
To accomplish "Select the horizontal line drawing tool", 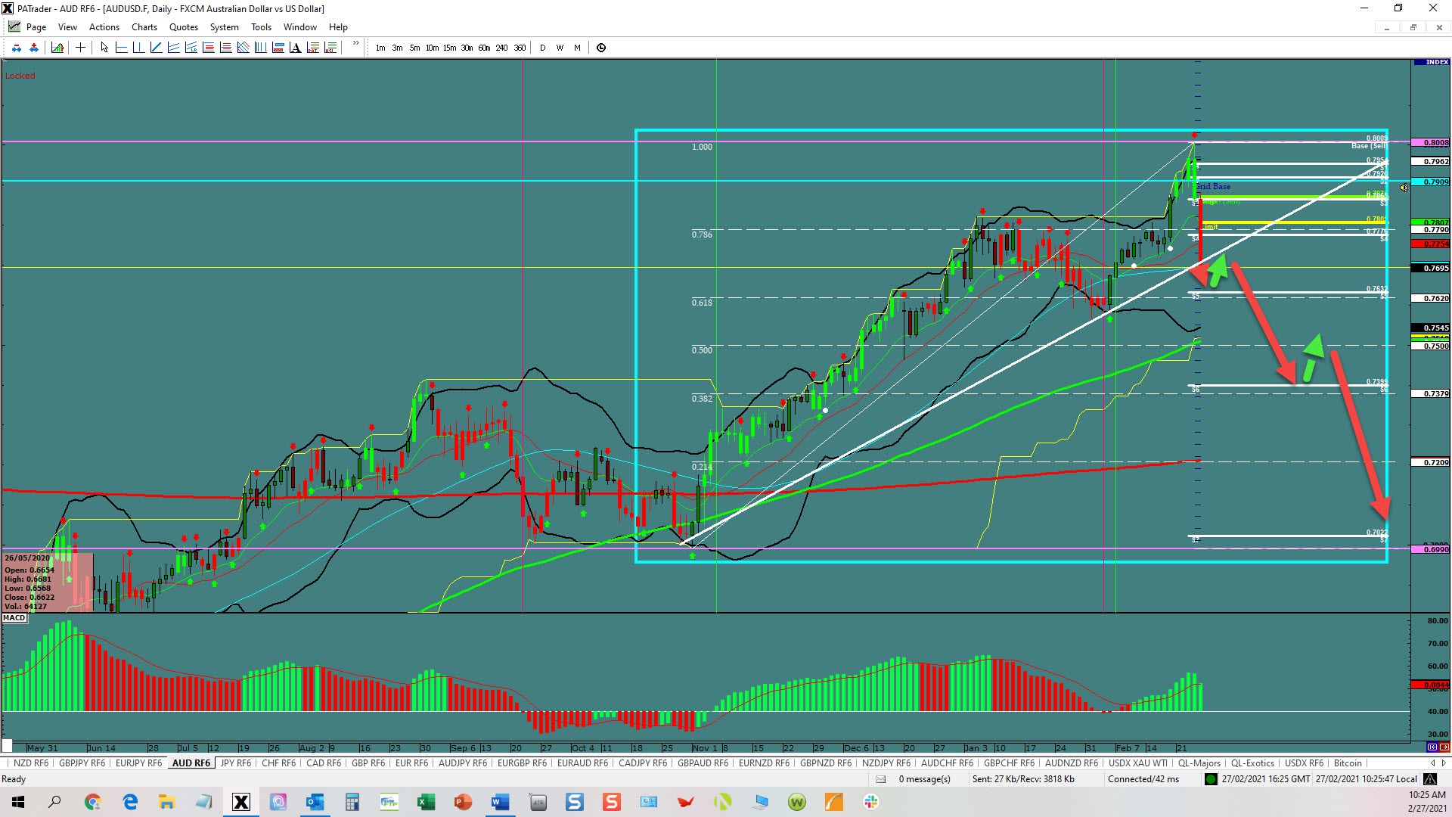I will pos(121,48).
